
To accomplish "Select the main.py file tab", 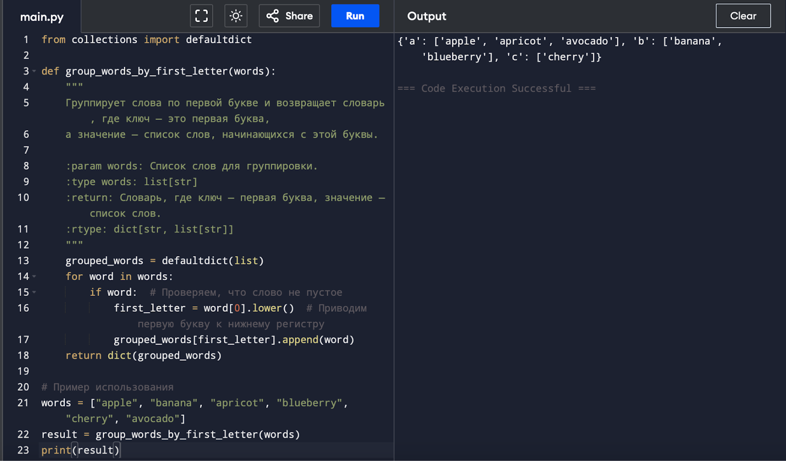I will point(42,17).
